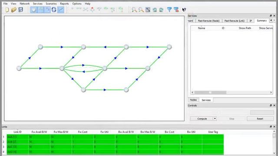Open the Scenarios menu

(x=51, y=3)
